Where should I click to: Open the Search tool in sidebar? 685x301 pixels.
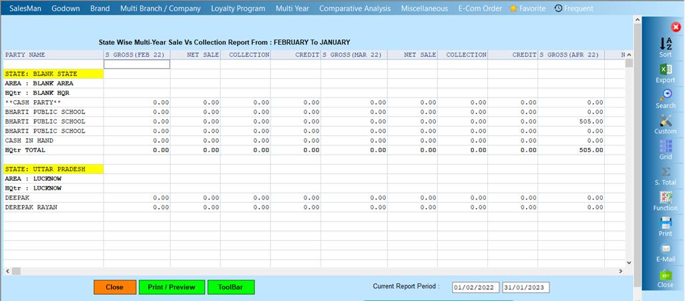point(665,95)
